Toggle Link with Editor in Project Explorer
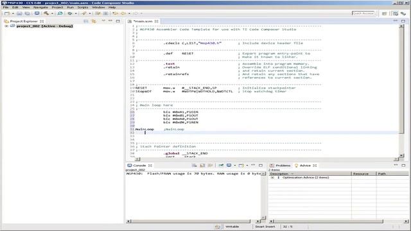 point(94,21)
